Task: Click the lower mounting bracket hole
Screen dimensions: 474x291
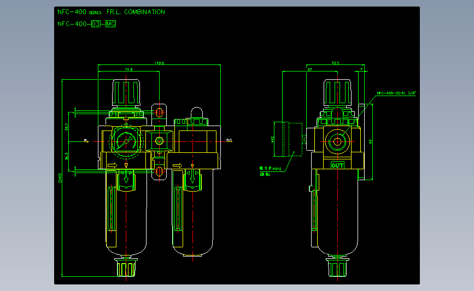Action: (159, 171)
